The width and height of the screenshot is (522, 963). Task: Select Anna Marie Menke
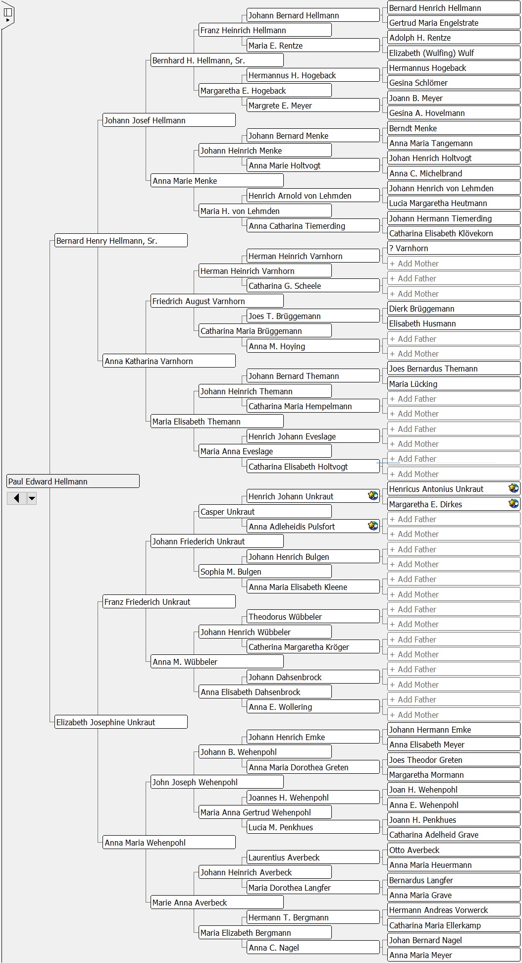point(217,180)
